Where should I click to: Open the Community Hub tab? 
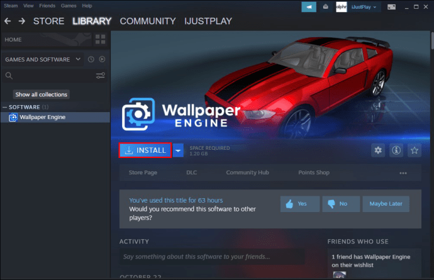247,172
